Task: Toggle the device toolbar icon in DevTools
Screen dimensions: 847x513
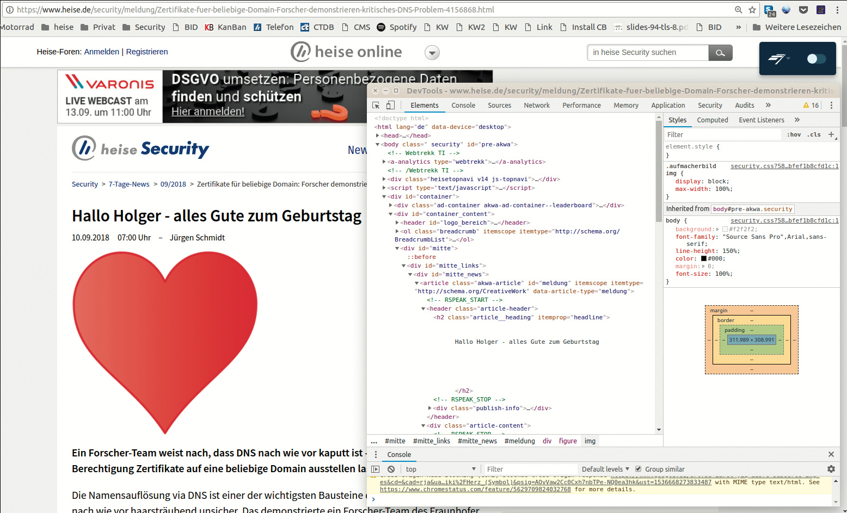Action: [390, 106]
